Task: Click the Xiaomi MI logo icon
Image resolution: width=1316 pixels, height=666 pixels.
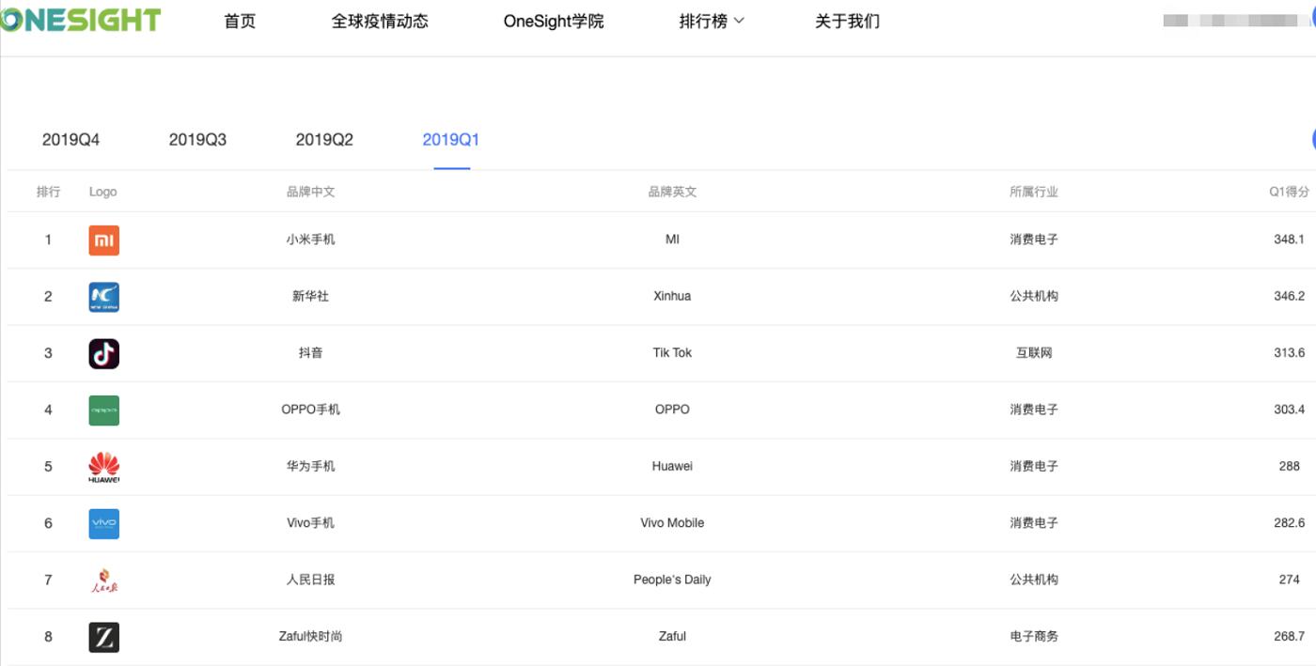Action: pos(103,240)
